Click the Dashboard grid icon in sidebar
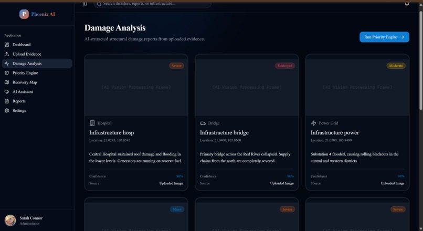Screen dimensions: 423x231 pyautogui.click(x=7, y=45)
